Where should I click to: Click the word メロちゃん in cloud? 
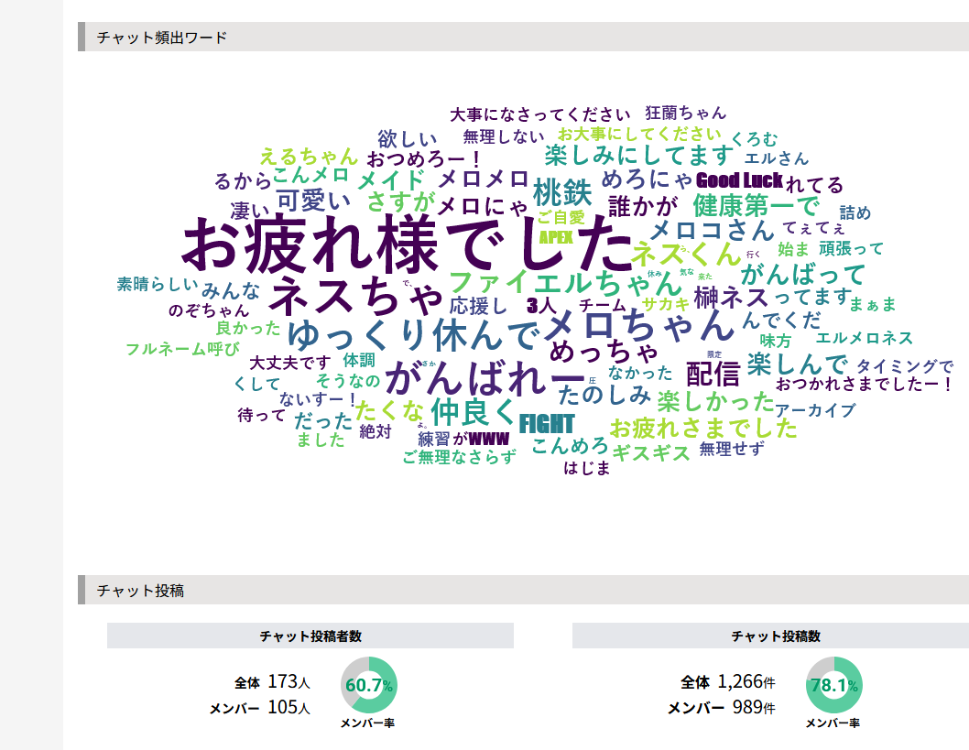click(637, 326)
